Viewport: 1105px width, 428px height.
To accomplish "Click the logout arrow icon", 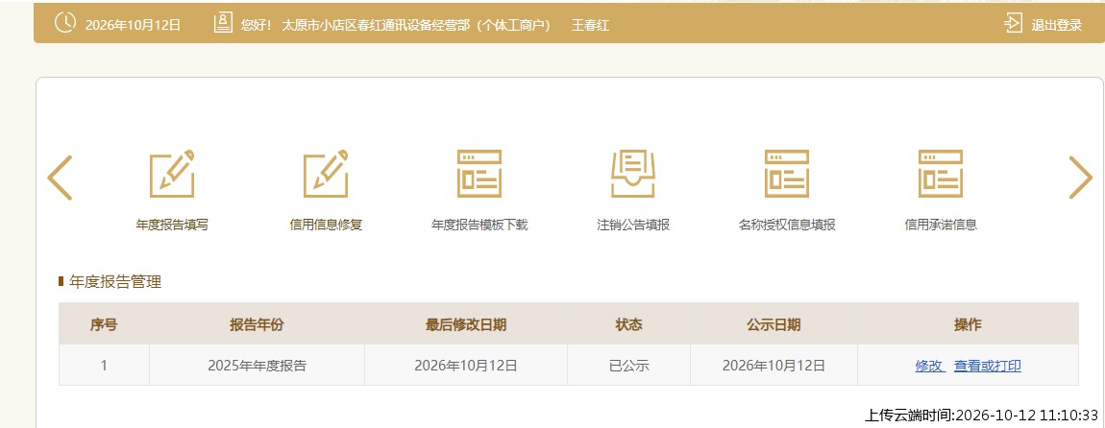I will click(1013, 23).
